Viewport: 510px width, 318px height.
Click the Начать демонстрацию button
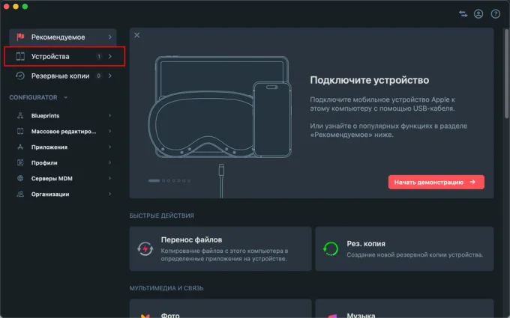(x=436, y=182)
